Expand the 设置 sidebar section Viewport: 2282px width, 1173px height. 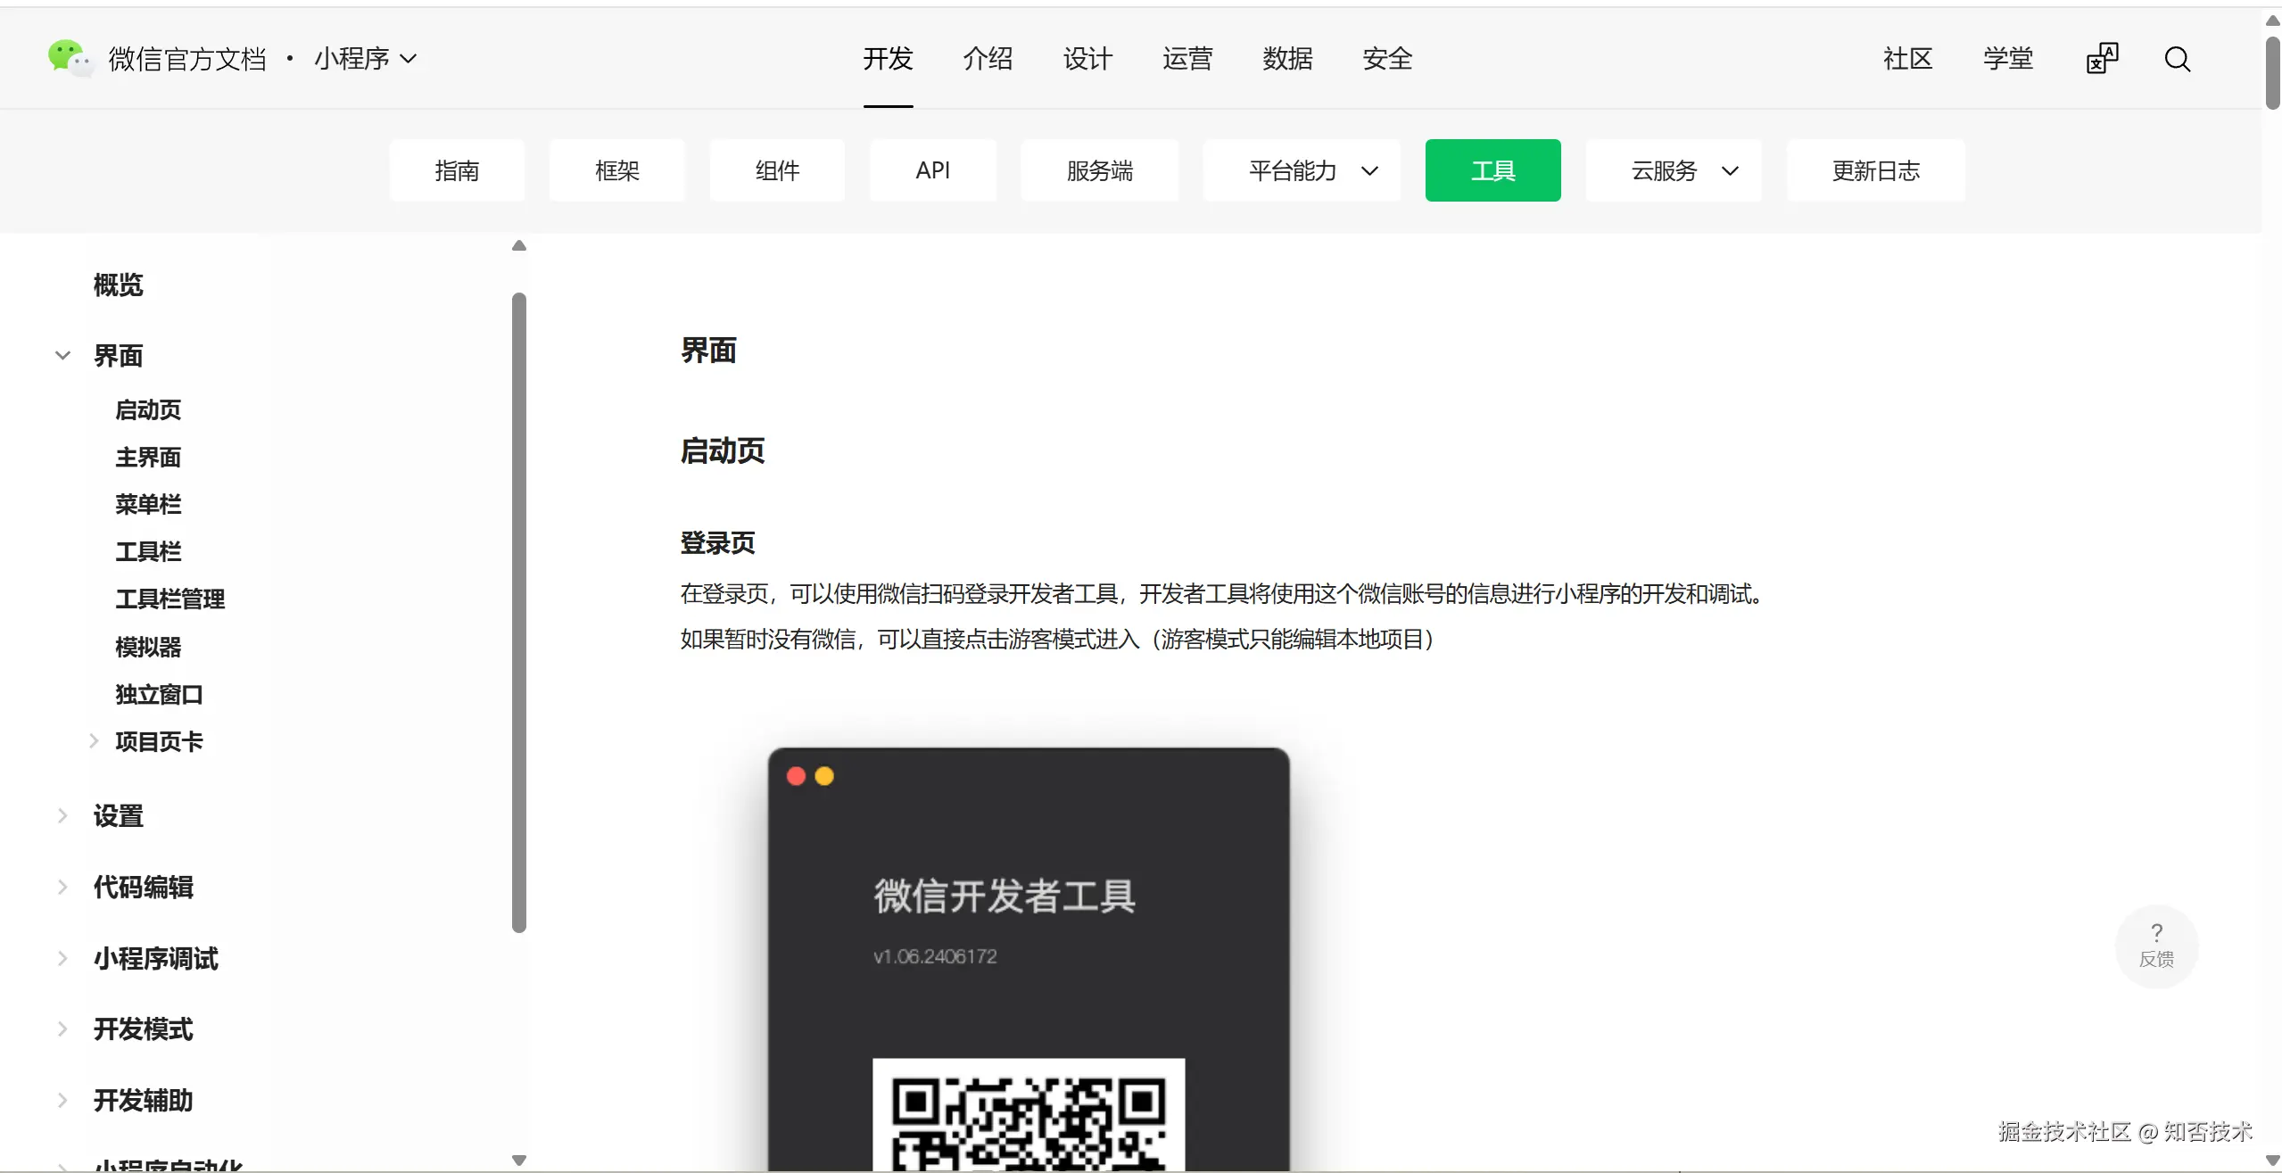pyautogui.click(x=62, y=815)
